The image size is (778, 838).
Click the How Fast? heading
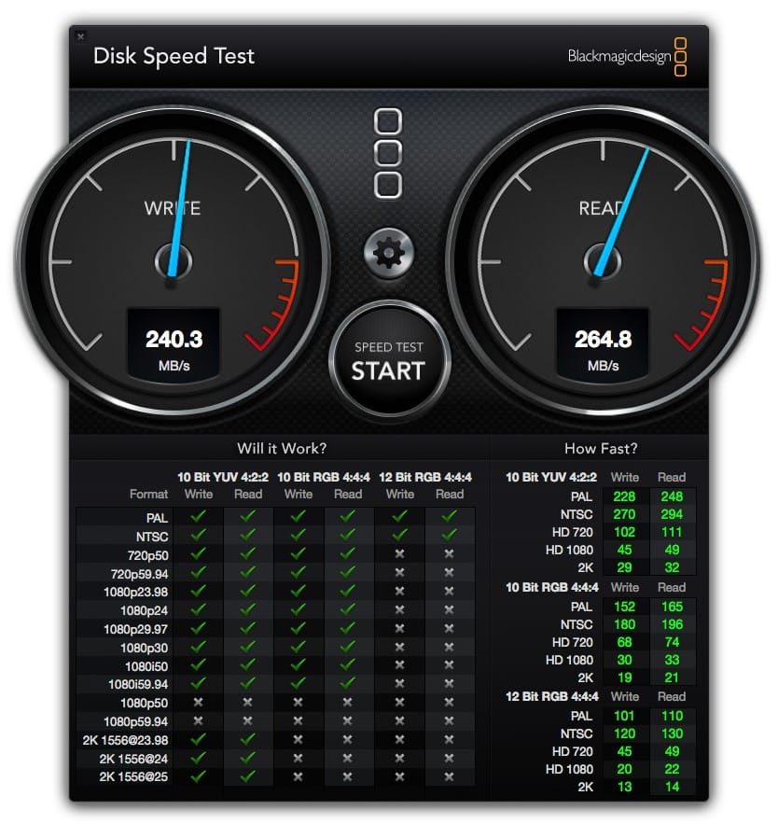tap(601, 449)
